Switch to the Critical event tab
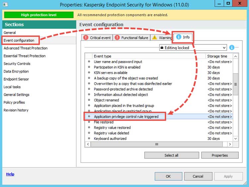The width and height of the screenshot is (249, 187). click(x=97, y=38)
